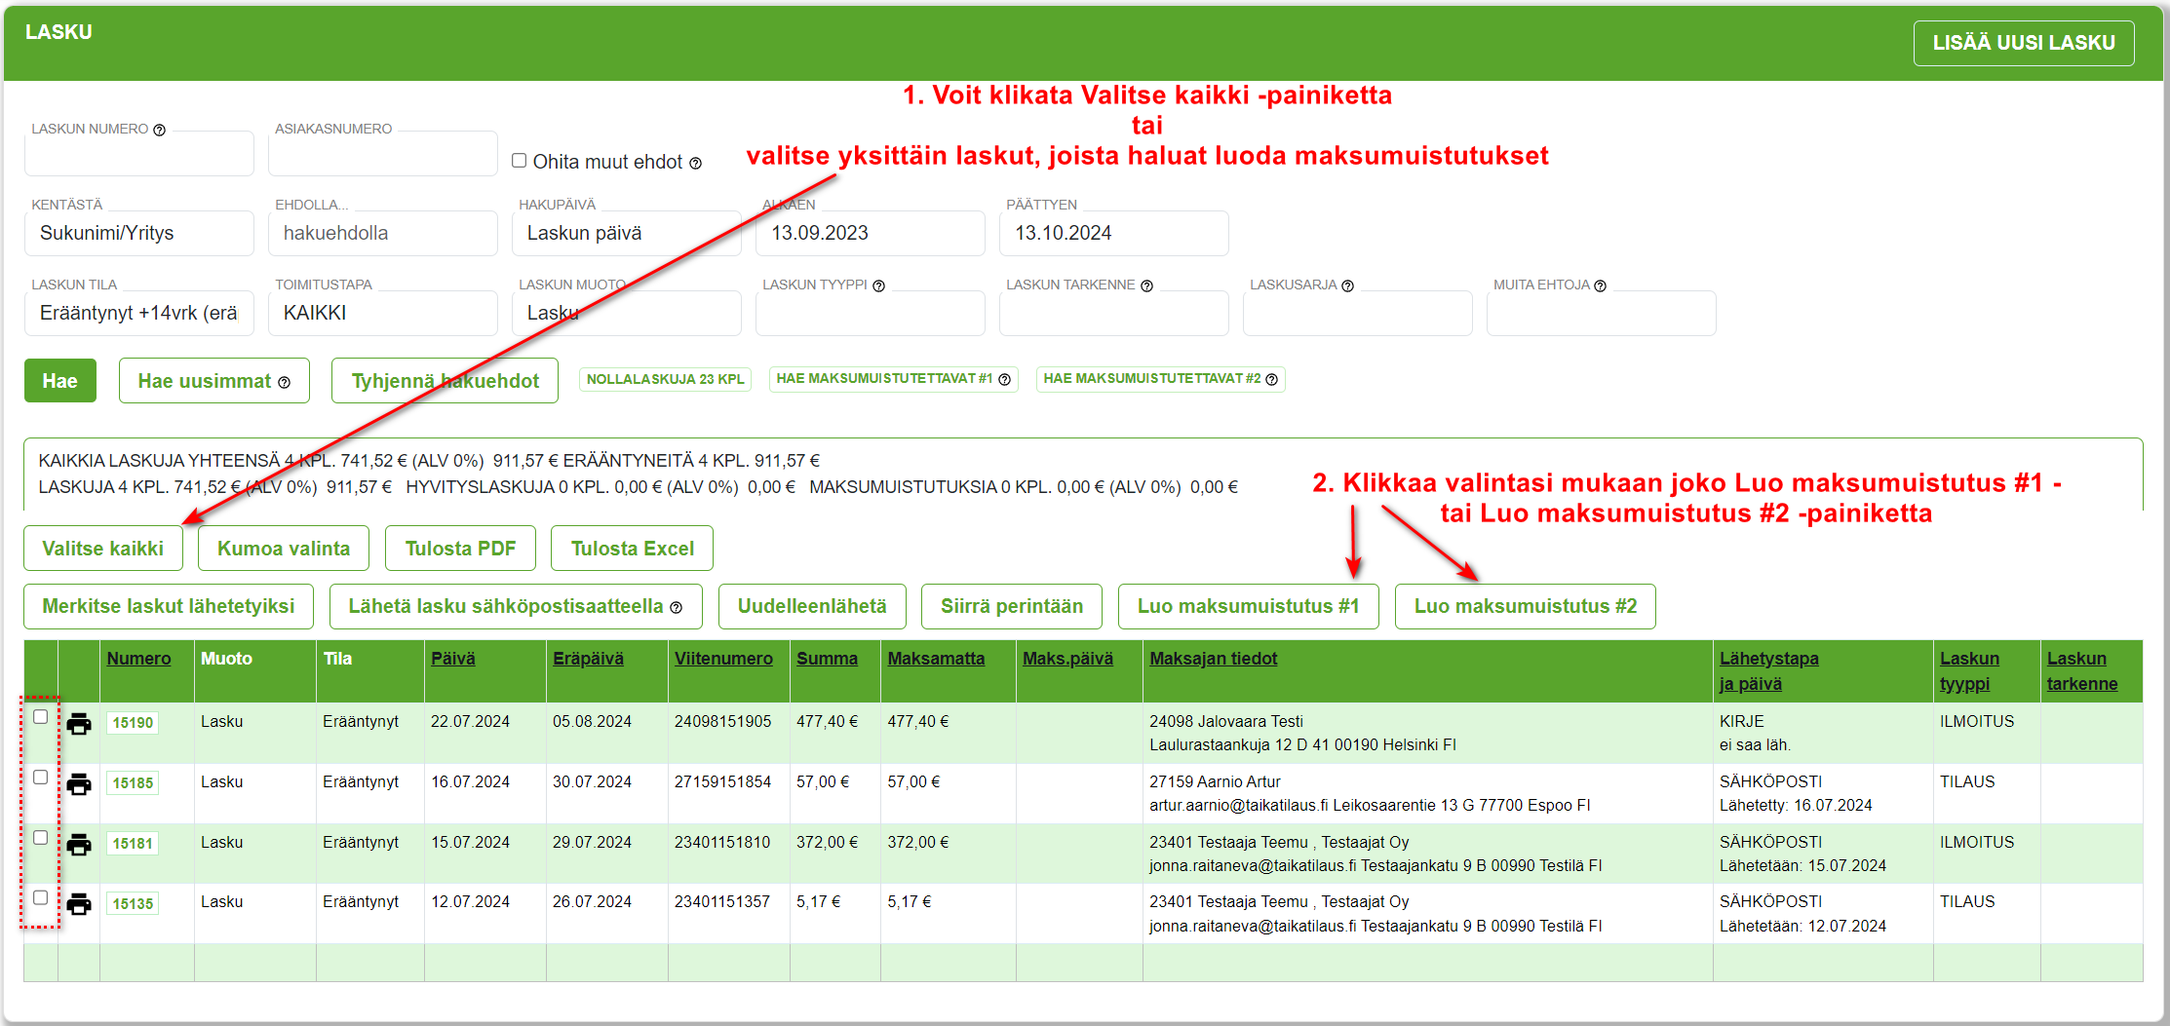Sort table by Summa column
Image resolution: width=2170 pixels, height=1026 pixels.
[827, 659]
